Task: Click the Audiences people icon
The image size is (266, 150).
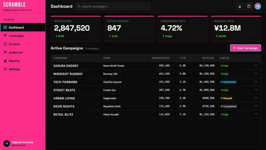Action: 5,52
